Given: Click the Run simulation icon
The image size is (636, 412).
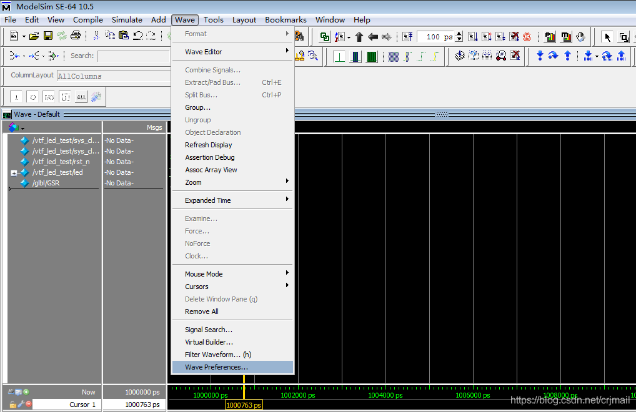Looking at the screenshot, I should click(473, 37).
